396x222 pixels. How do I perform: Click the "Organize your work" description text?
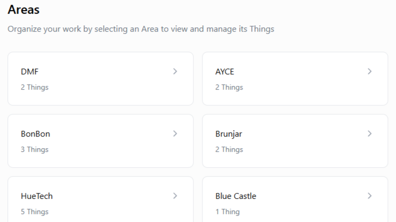coord(141,29)
